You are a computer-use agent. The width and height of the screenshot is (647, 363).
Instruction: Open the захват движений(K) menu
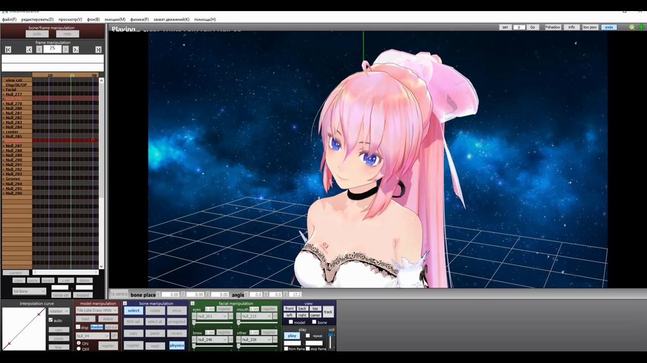tap(171, 20)
